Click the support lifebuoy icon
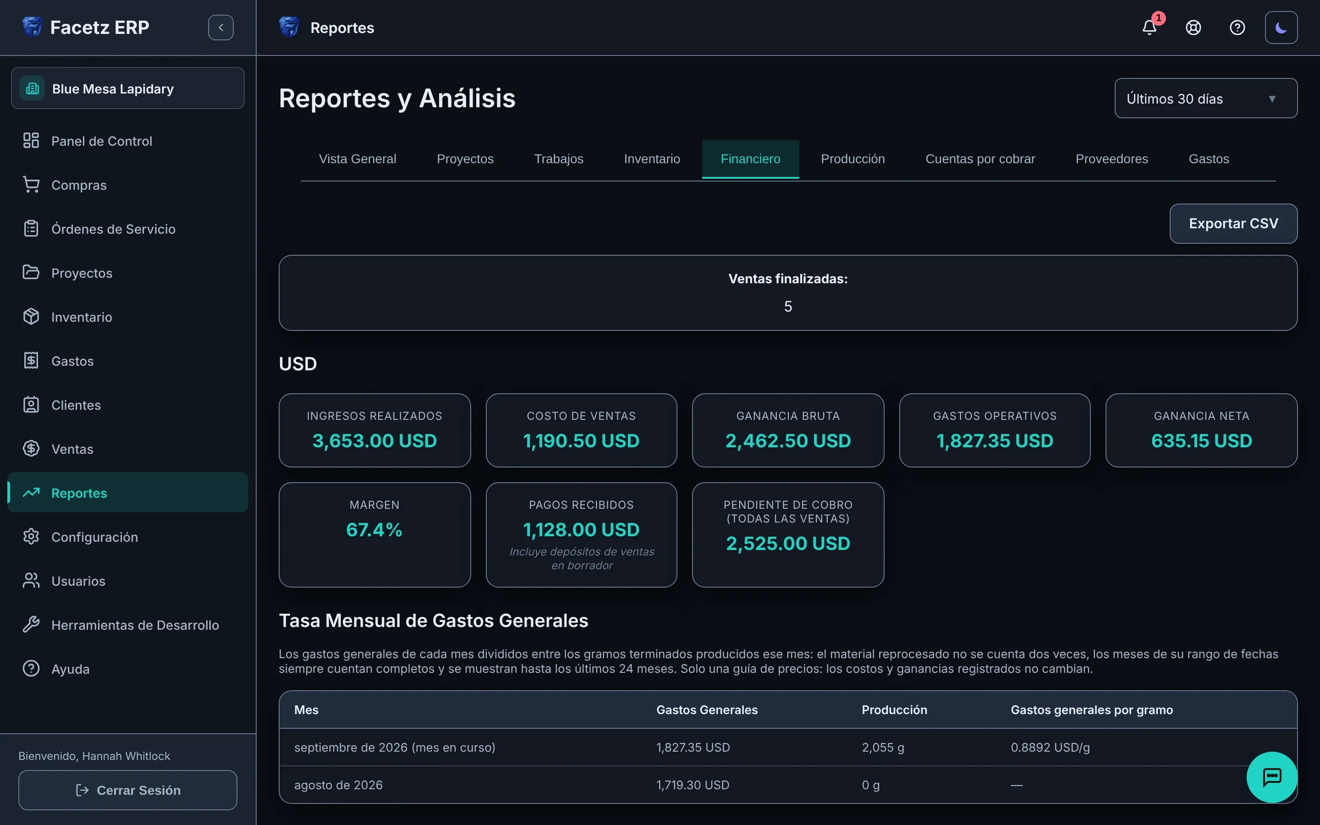 pos(1193,27)
